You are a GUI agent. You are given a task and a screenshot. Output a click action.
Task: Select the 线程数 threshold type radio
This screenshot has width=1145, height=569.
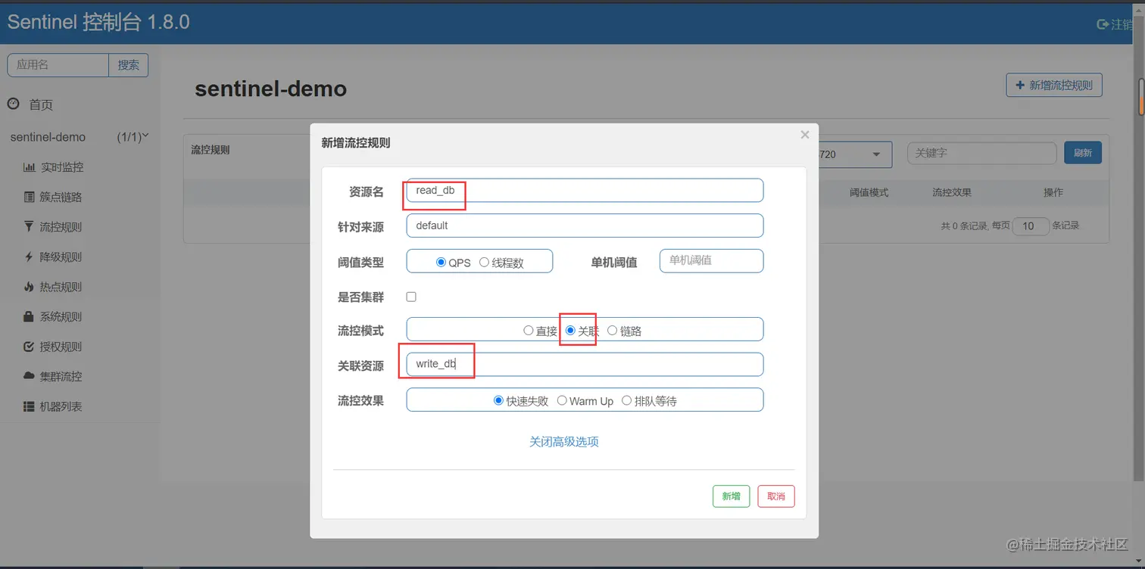point(484,263)
